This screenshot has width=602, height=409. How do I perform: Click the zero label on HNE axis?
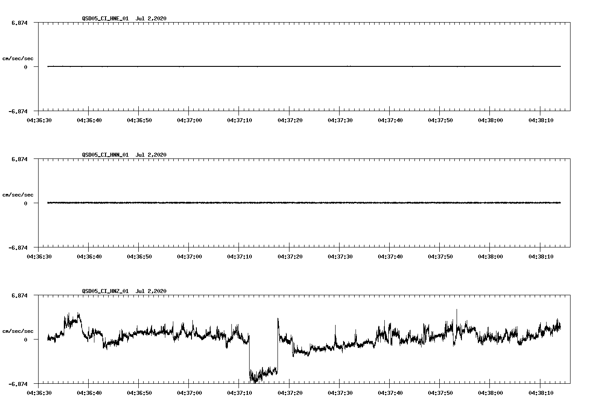point(26,67)
